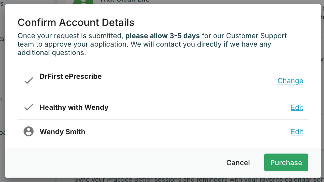
Task: Select the person avatar icon beside Wendy Smith
Action: coord(29,131)
